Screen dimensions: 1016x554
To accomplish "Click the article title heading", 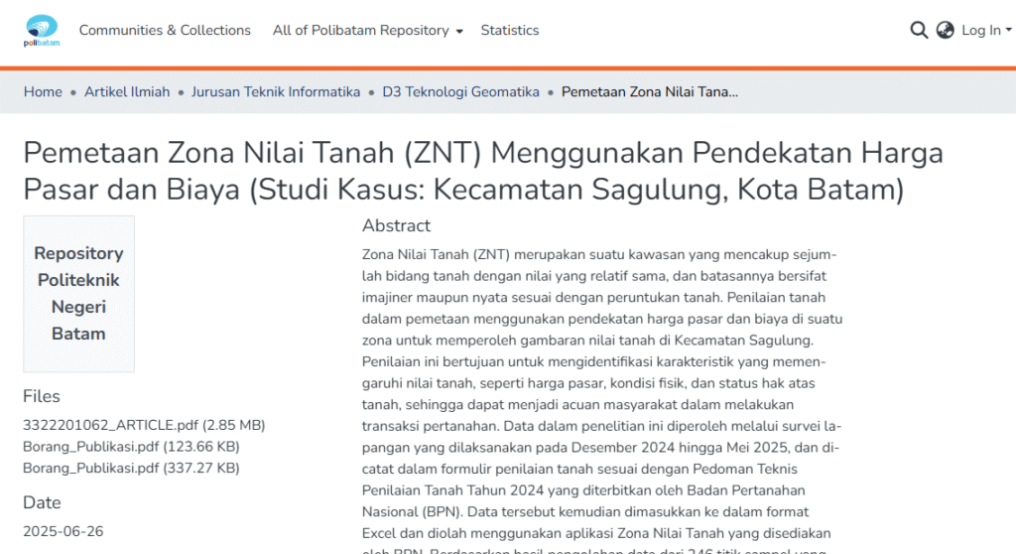I will pyautogui.click(x=482, y=171).
